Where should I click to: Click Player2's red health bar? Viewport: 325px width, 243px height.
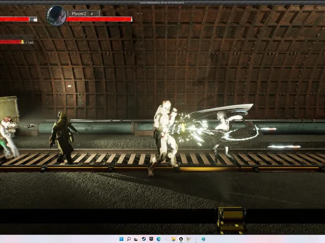tap(99, 19)
